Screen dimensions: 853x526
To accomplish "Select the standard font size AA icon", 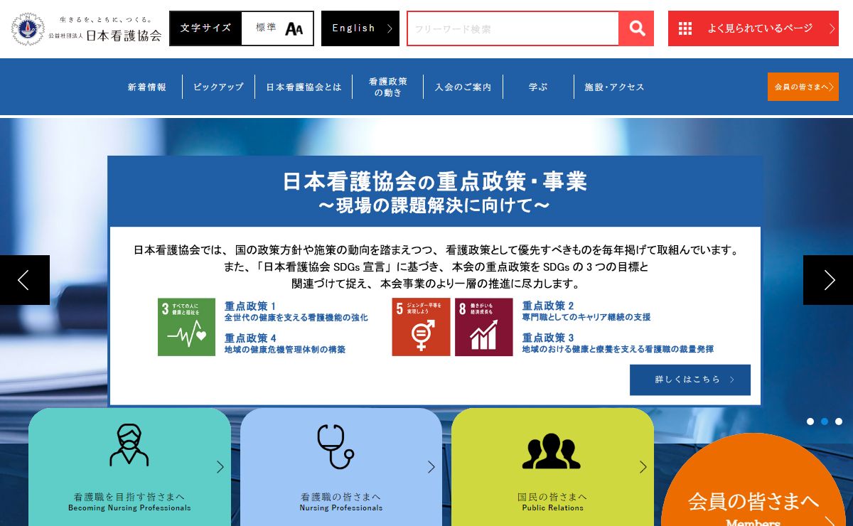I will point(294,28).
